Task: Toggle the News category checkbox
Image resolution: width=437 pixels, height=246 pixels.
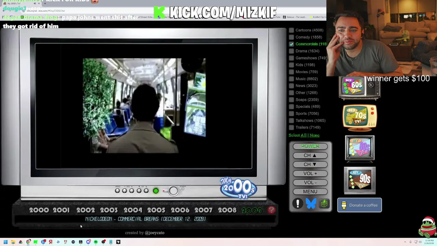Action: click(291, 86)
